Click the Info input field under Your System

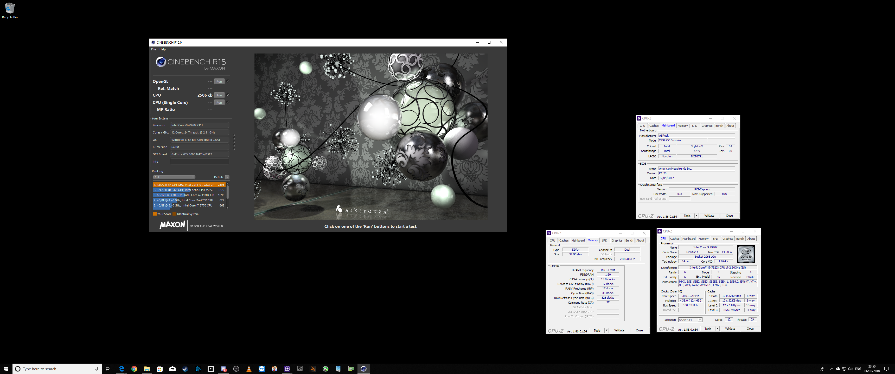(200, 162)
